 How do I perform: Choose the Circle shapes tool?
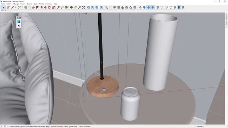(26, 7)
